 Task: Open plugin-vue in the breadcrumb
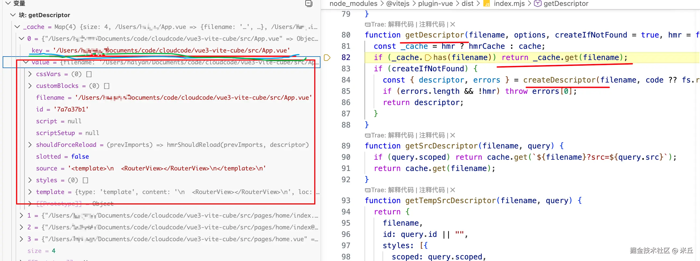pyautogui.click(x=435, y=3)
